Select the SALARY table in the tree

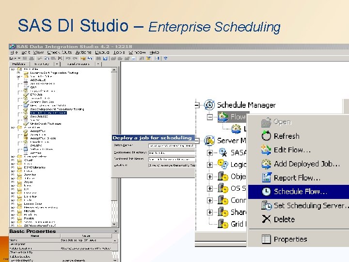point(36,146)
